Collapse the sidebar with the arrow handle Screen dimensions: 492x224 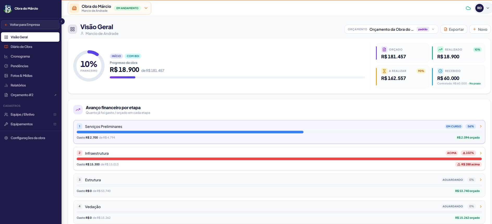point(62,21)
